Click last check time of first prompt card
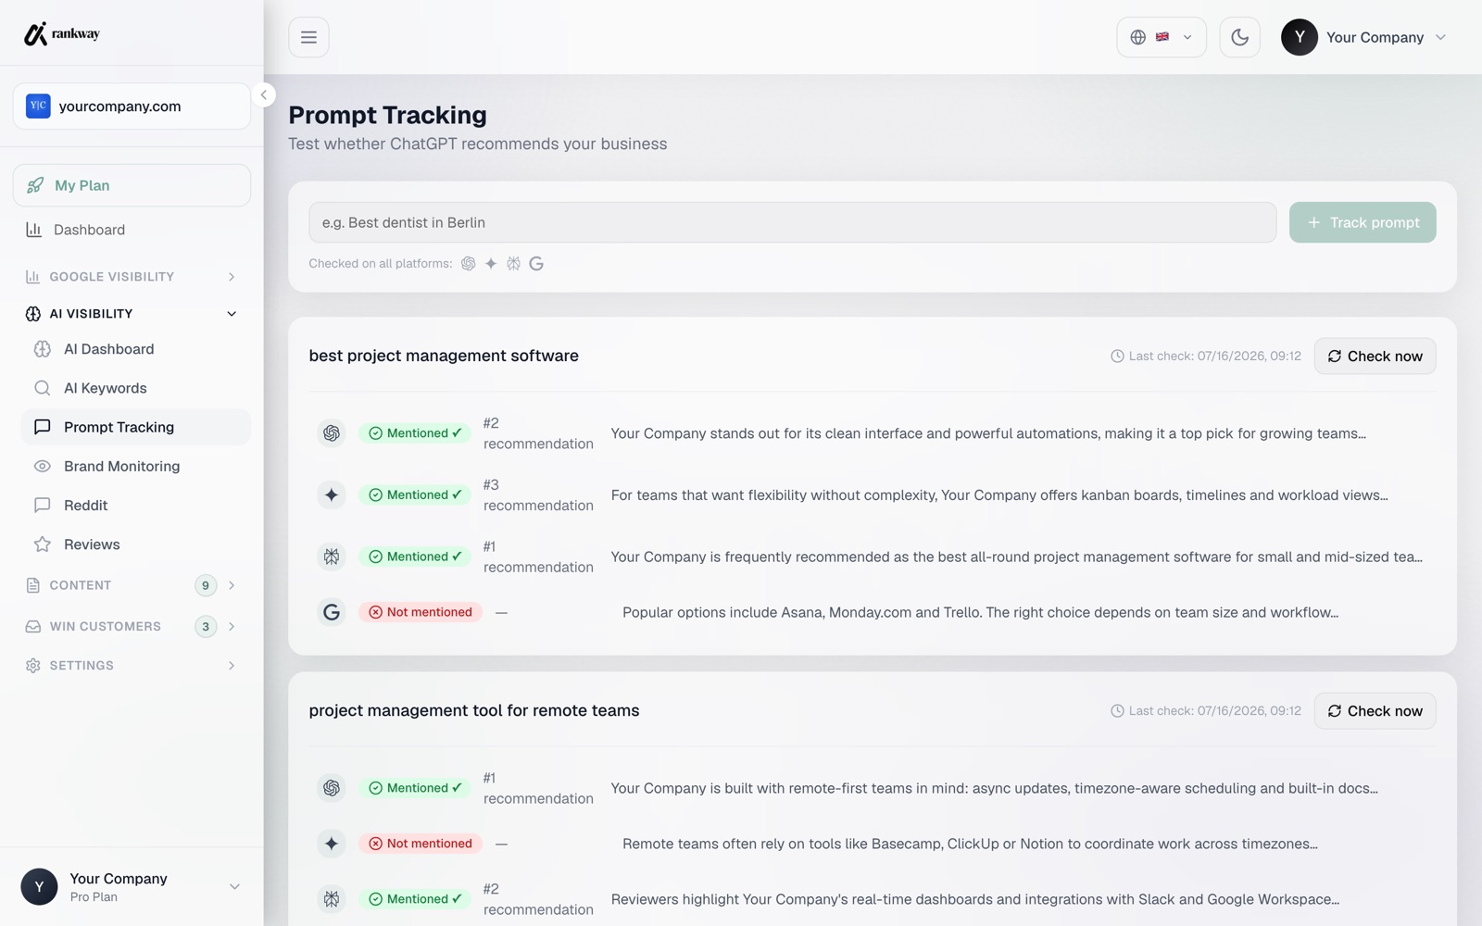 (x=1206, y=357)
